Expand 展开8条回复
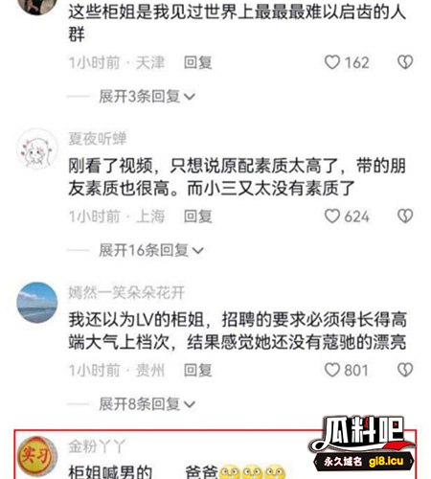The width and height of the screenshot is (431, 479). tap(147, 404)
